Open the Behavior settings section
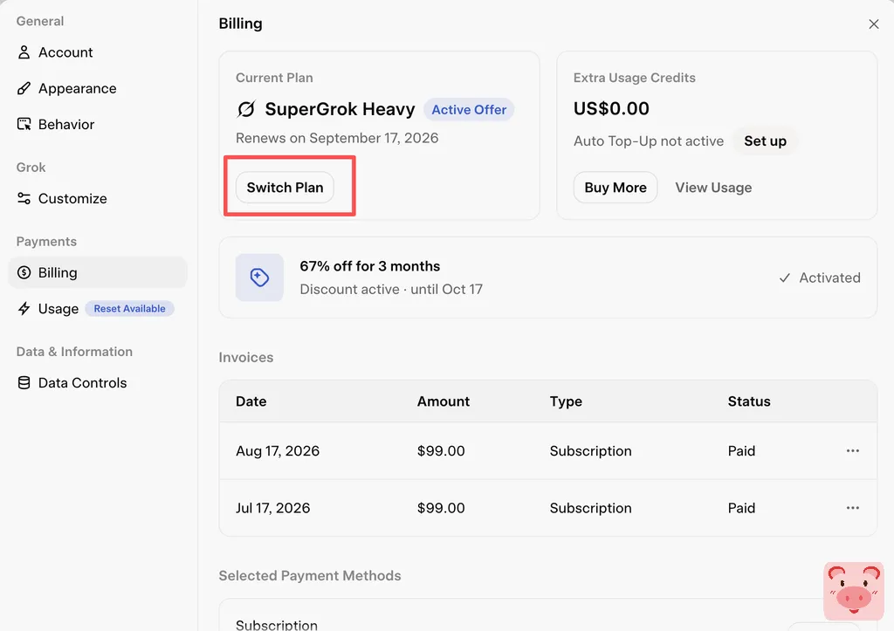Screen dimensions: 894x631 [x=98, y=124]
